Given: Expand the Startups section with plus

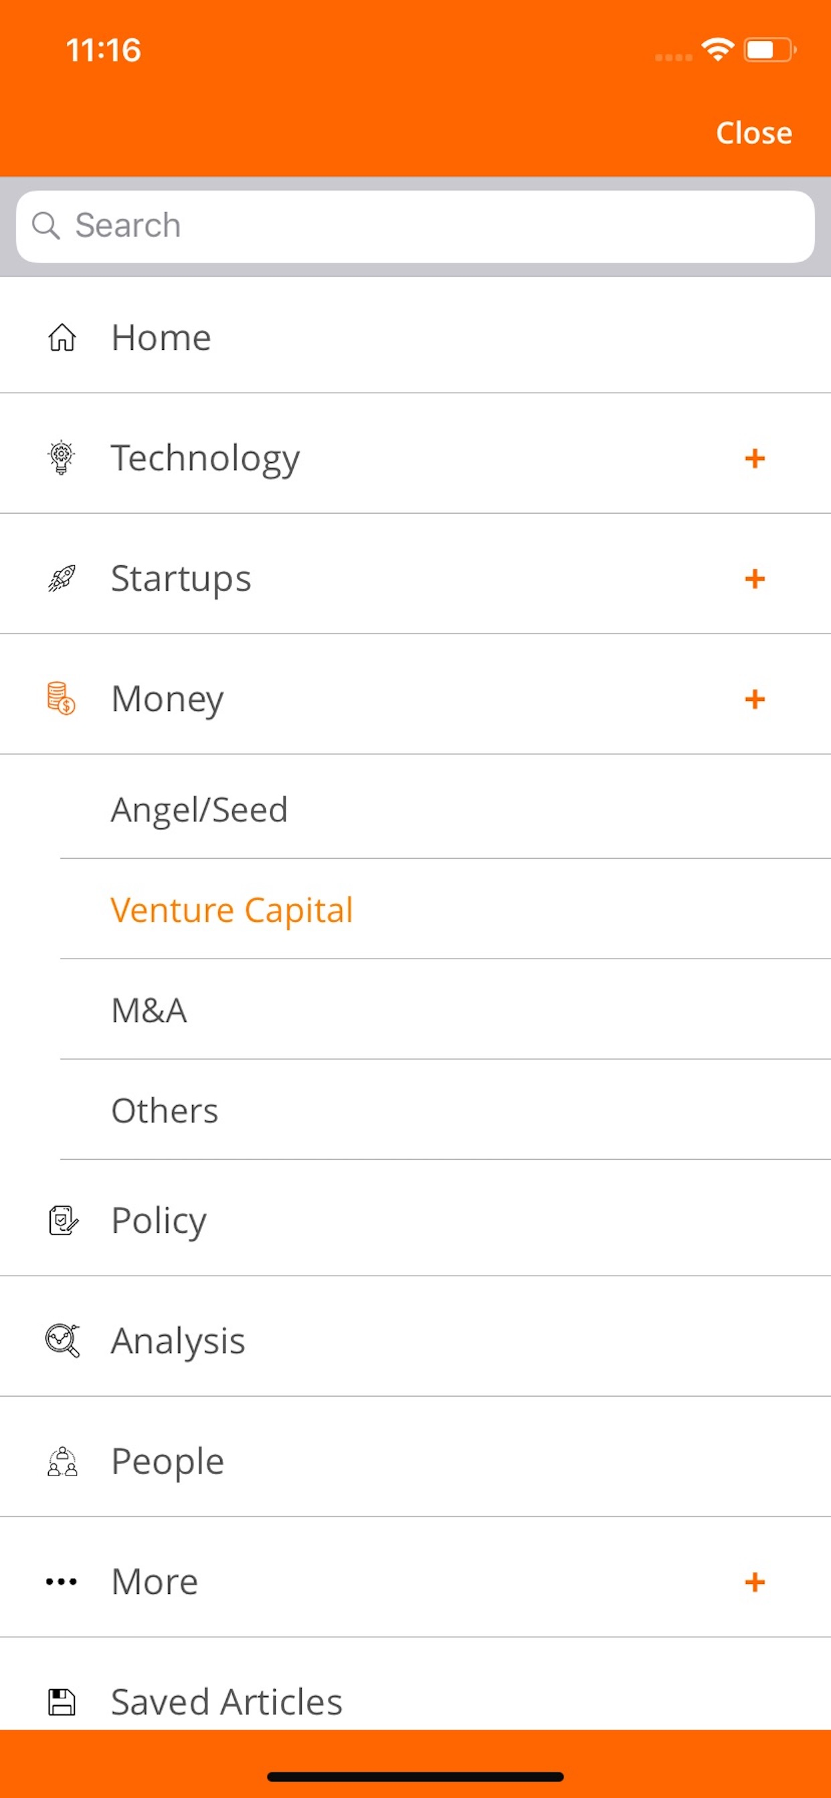Looking at the screenshot, I should (x=754, y=579).
